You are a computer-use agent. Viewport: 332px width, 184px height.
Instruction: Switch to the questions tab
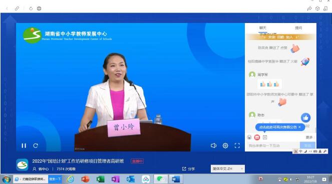(x=298, y=28)
